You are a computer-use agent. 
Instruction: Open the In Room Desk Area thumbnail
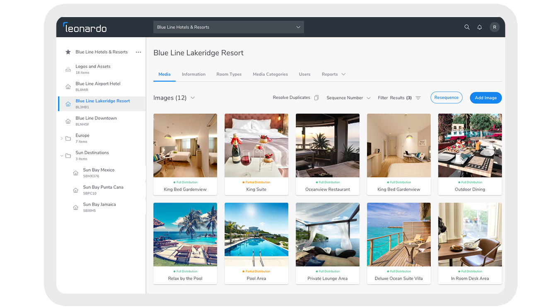470,234
